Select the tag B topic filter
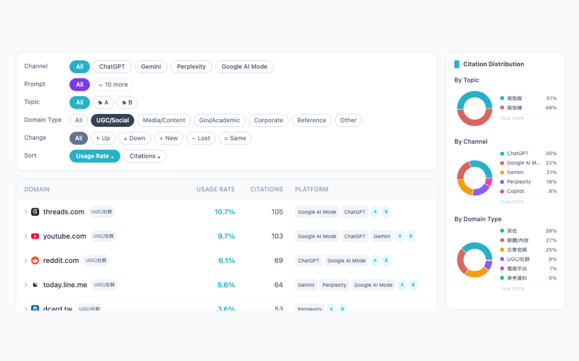The height and width of the screenshot is (361, 579). 127,103
